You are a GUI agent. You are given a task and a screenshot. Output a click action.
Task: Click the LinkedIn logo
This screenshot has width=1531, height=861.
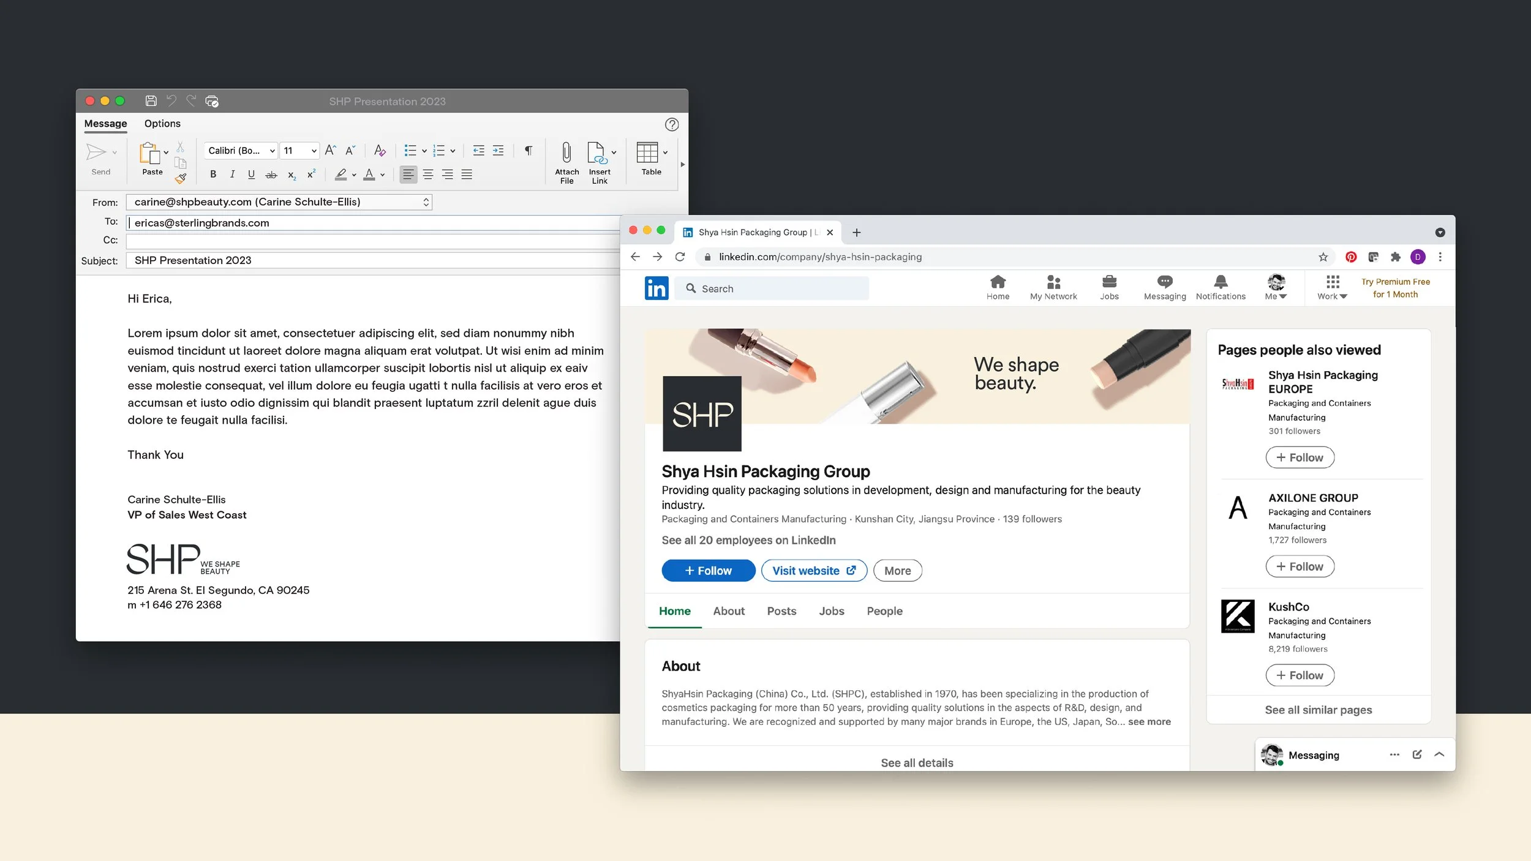(656, 288)
